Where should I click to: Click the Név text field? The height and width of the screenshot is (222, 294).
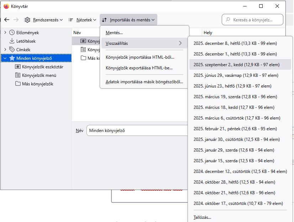point(137,131)
